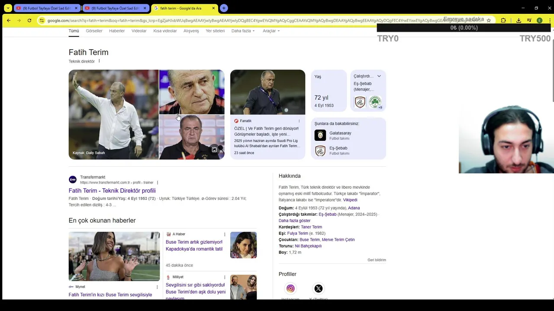This screenshot has width=554, height=311.
Task: Open the Alışveriş search tab
Action: pos(191,31)
